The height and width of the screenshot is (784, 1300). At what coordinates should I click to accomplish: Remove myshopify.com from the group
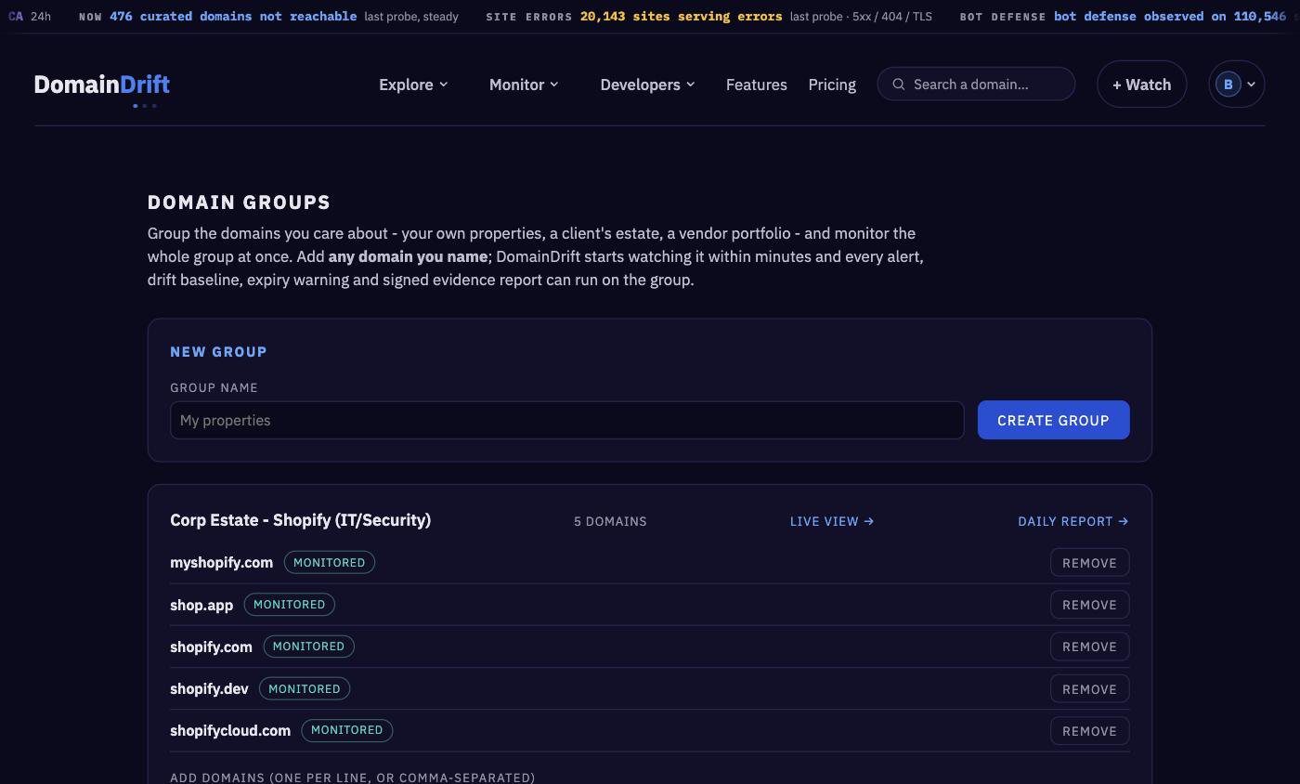point(1089,563)
